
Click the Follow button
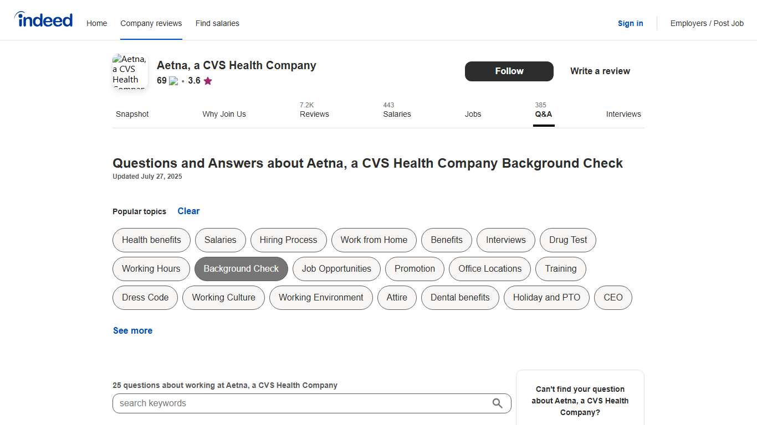click(509, 71)
